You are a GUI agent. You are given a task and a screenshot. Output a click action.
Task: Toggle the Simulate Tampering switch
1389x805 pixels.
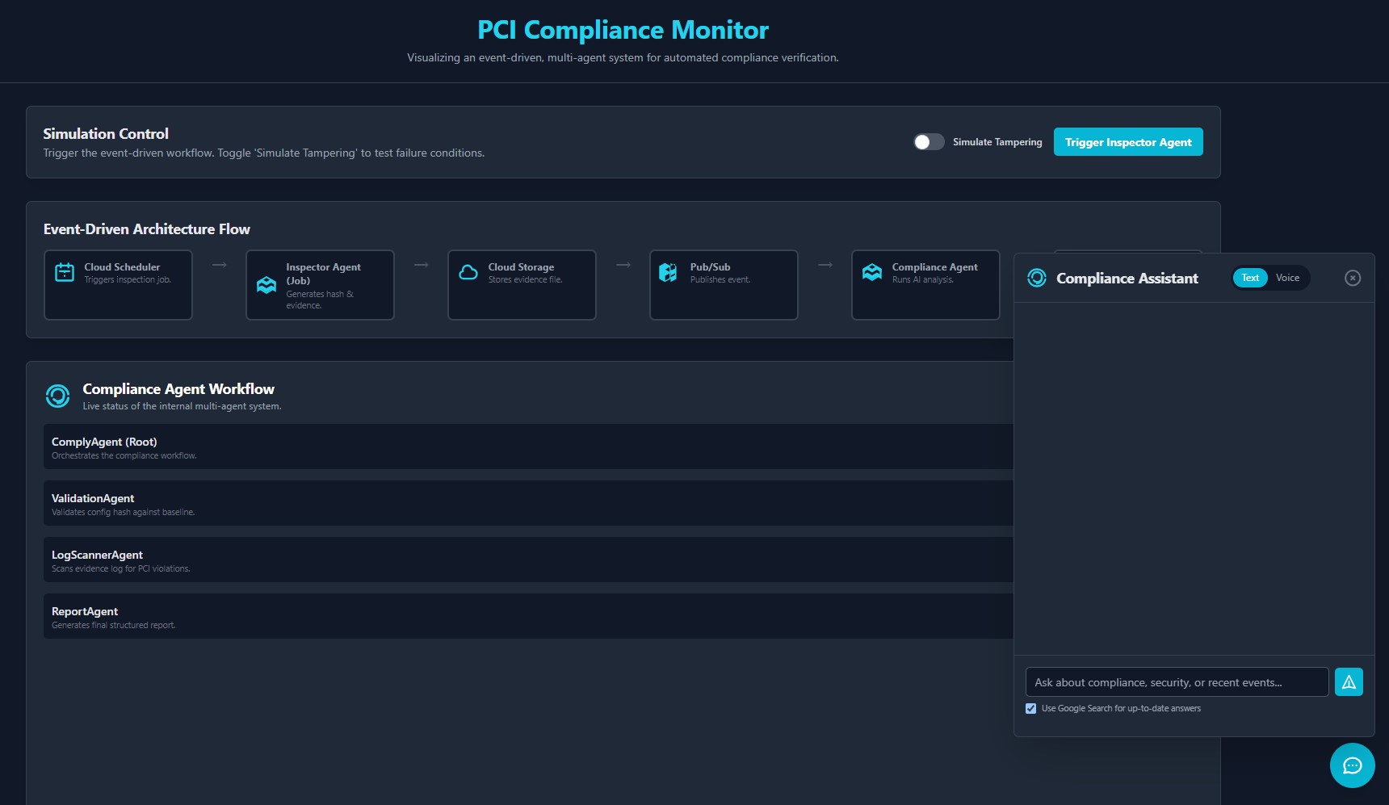click(x=929, y=142)
